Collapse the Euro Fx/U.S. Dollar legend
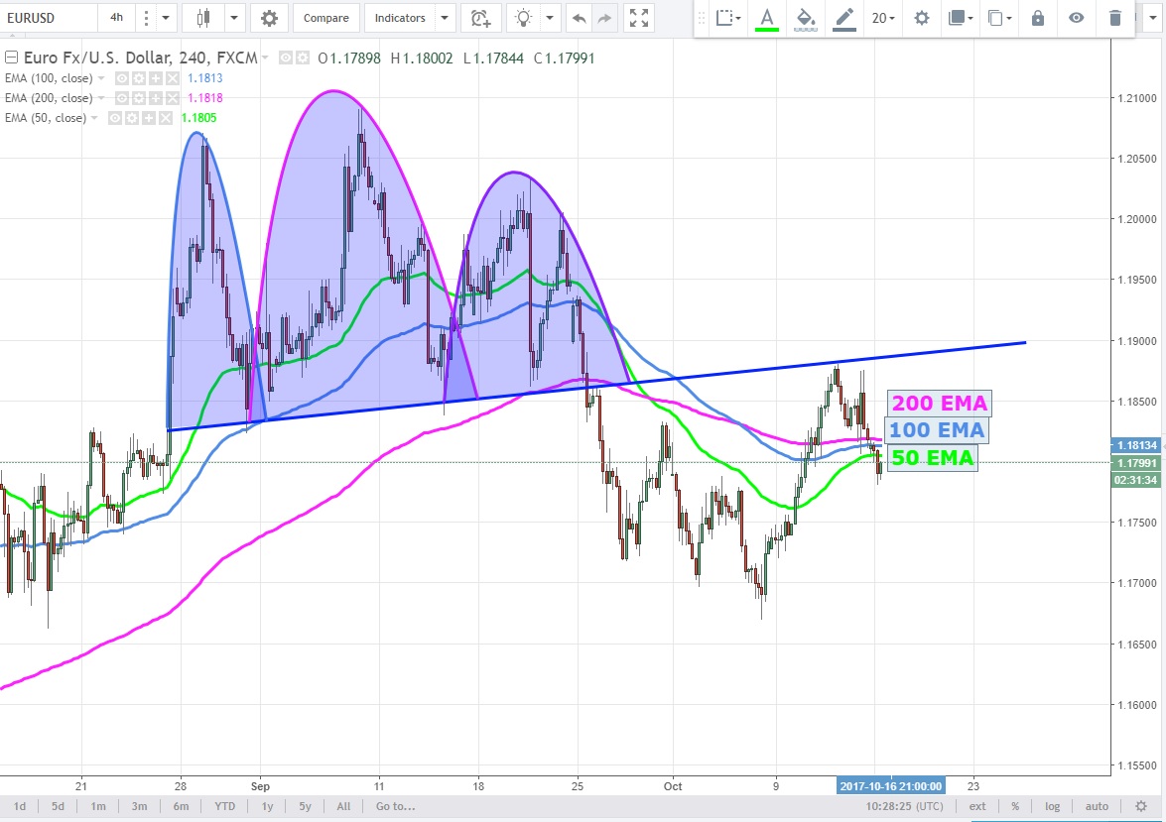Image resolution: width=1166 pixels, height=822 pixels. pos(10,59)
